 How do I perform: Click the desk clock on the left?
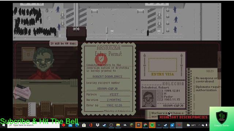tap(19, 111)
